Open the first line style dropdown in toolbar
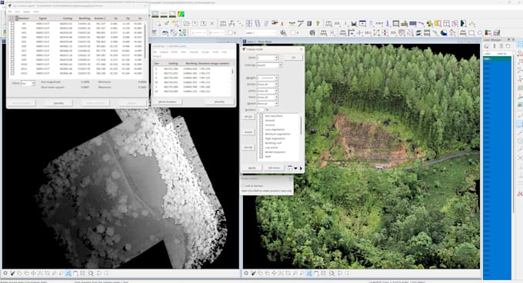 tap(198, 32)
